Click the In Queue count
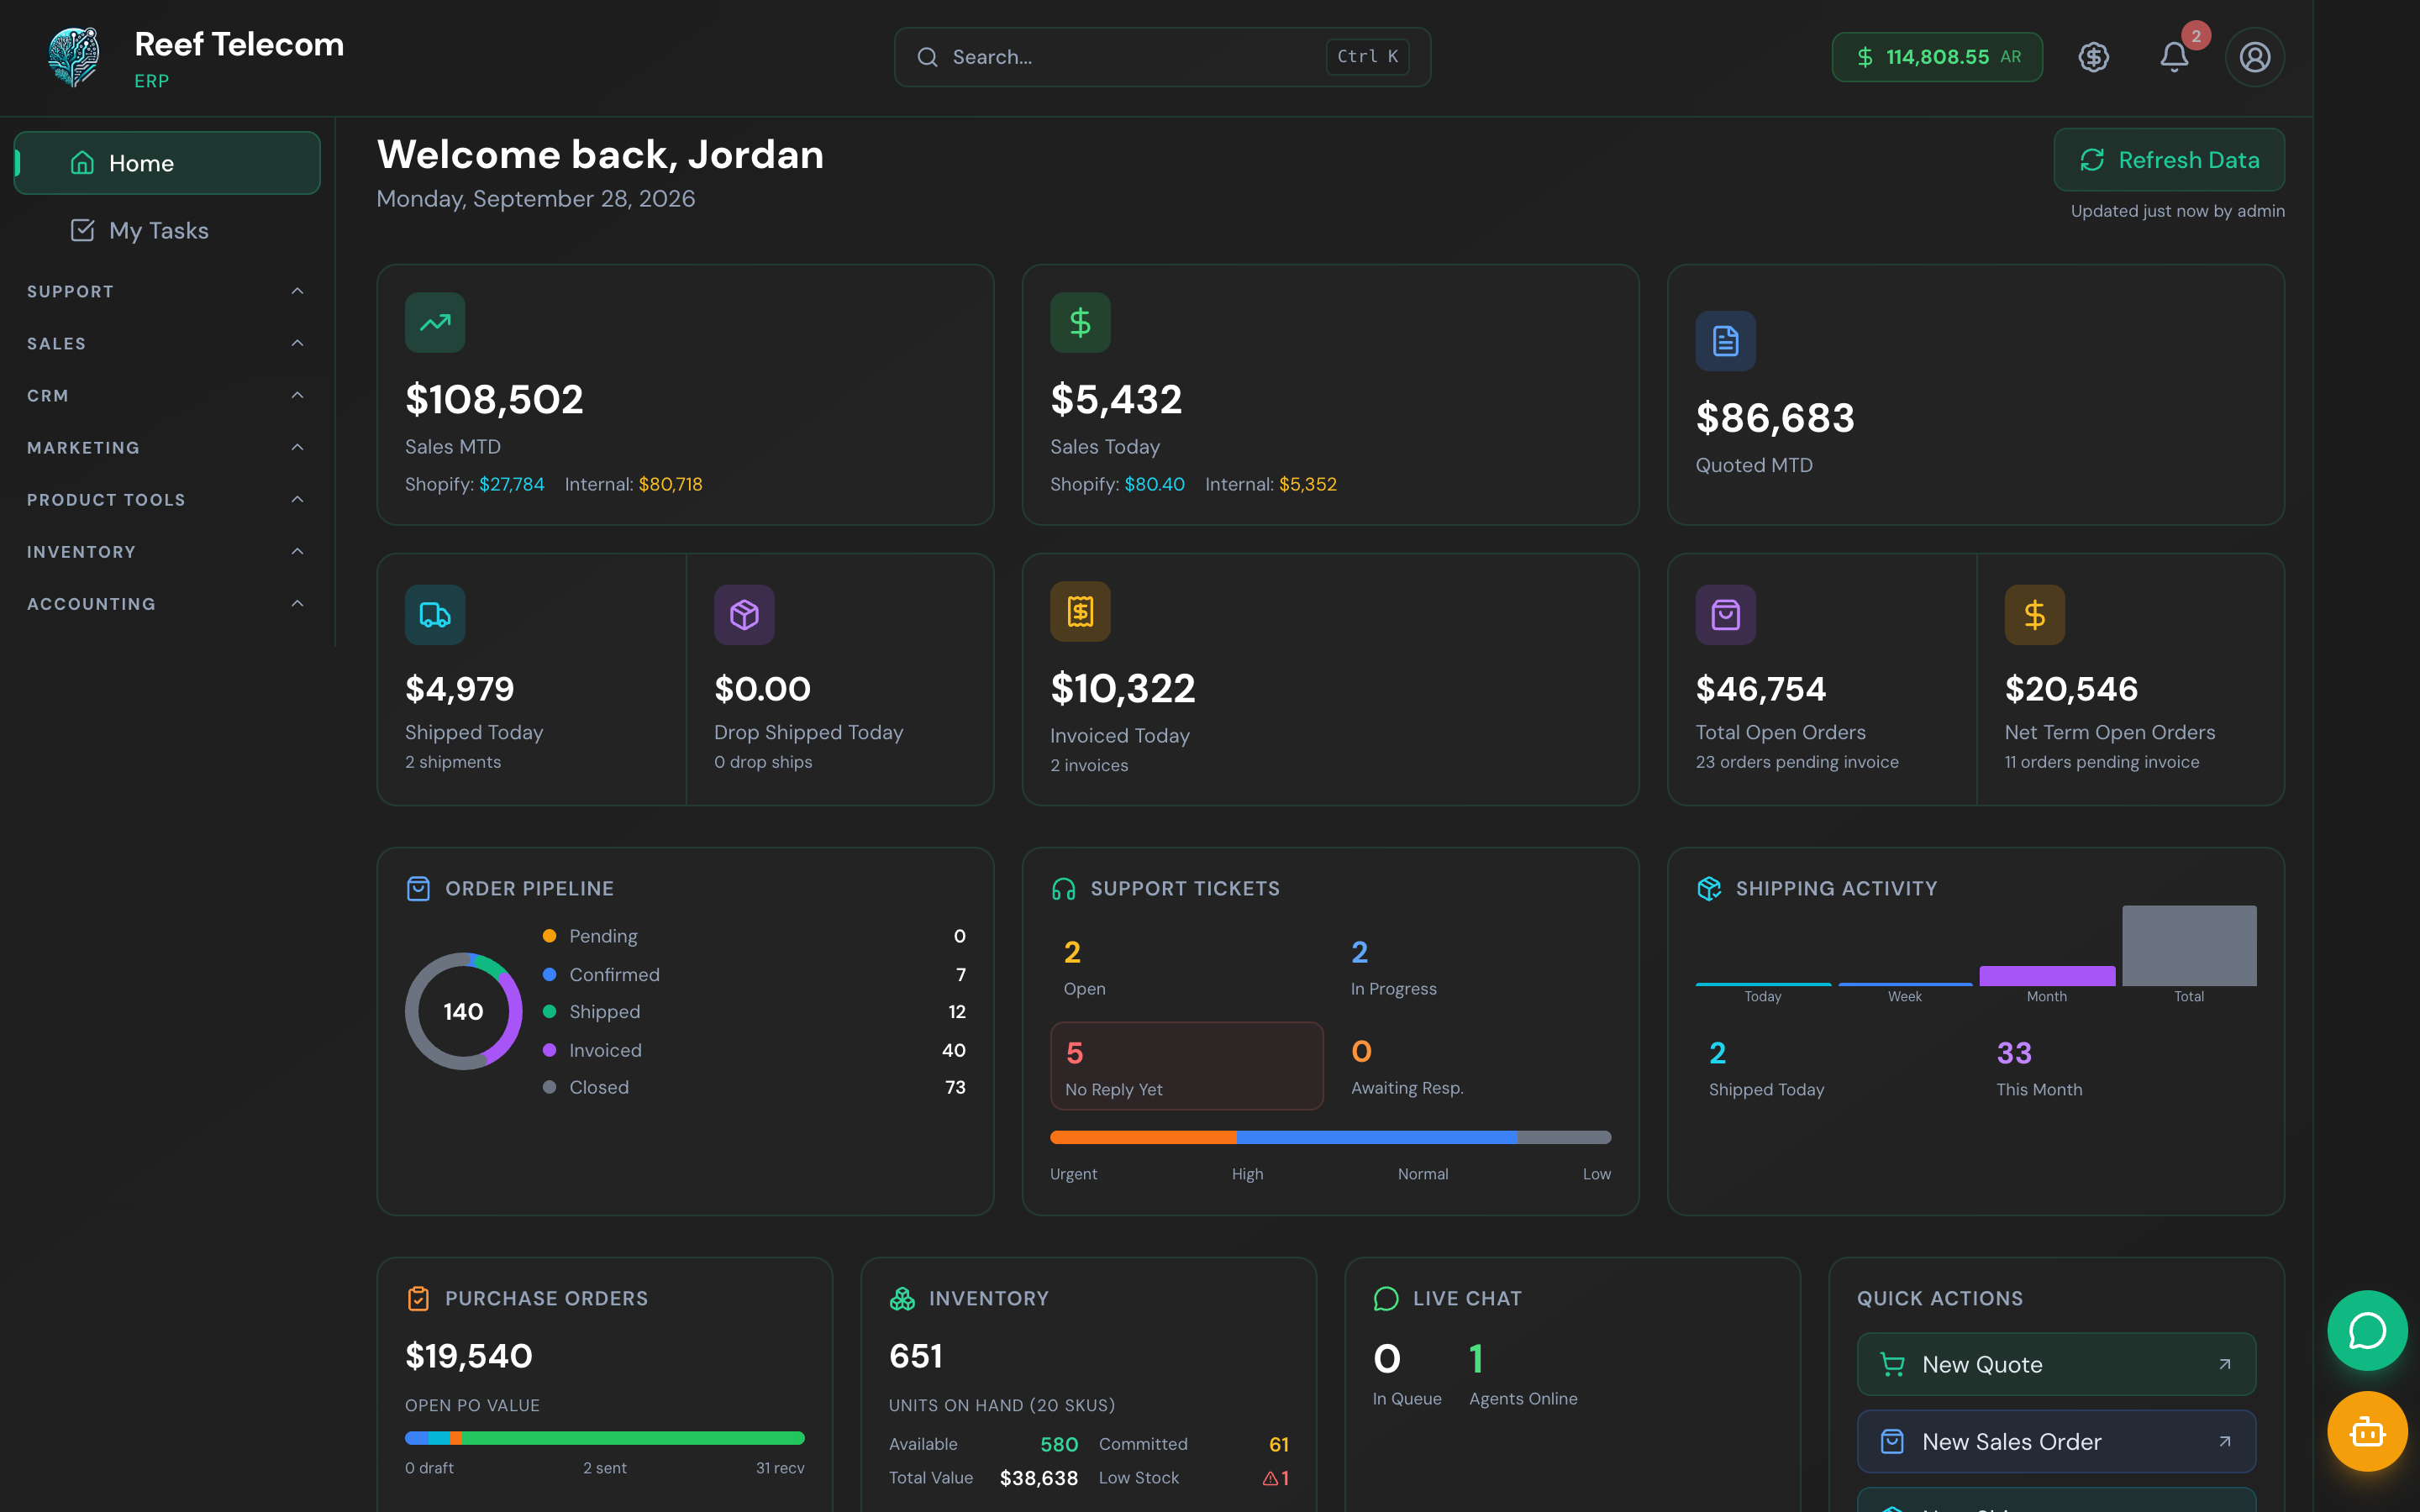The width and height of the screenshot is (2420, 1512). click(x=1387, y=1359)
